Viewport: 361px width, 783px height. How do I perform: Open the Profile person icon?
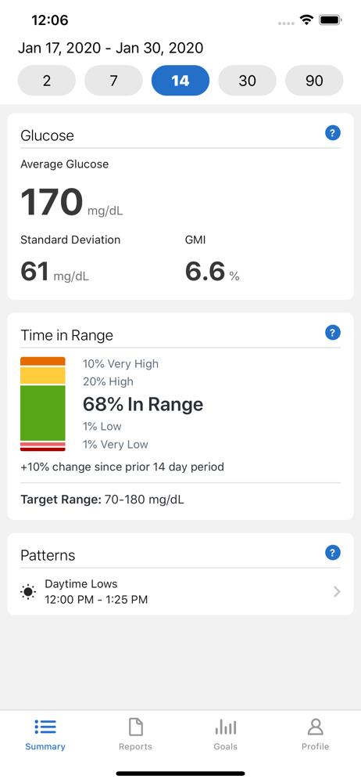[x=315, y=727]
